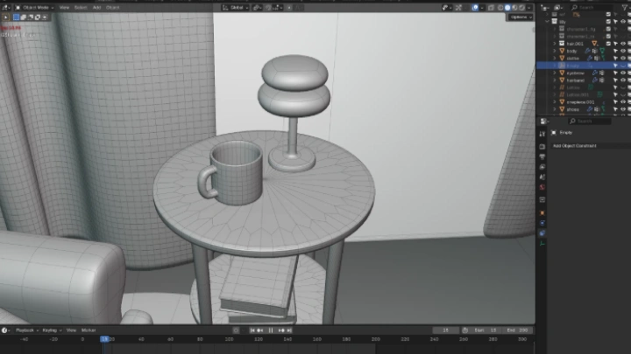The image size is (631, 354).
Task: Click the modifier wrench icon on body row
Action: tap(587, 51)
